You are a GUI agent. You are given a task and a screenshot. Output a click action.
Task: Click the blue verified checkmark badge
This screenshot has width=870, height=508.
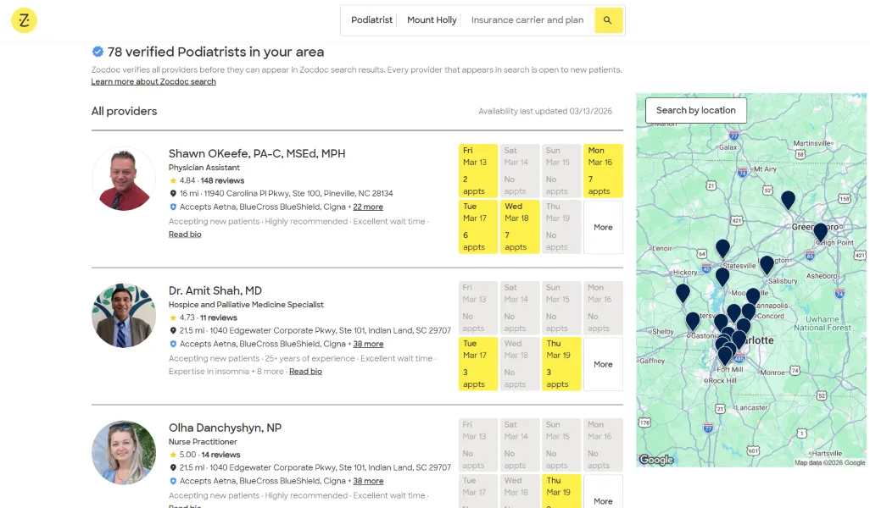click(97, 52)
